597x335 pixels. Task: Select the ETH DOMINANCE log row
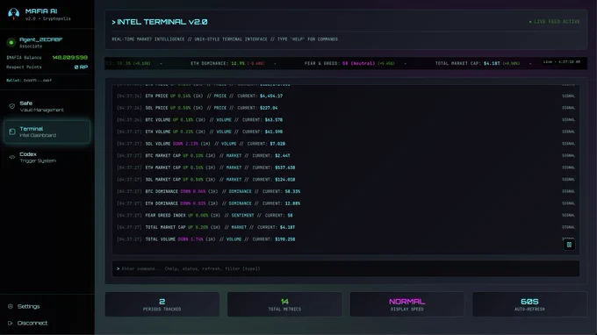[x=346, y=203]
